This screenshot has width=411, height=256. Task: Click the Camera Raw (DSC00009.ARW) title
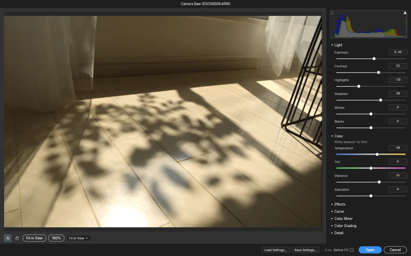(x=206, y=4)
